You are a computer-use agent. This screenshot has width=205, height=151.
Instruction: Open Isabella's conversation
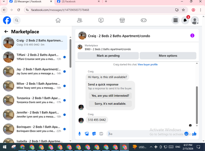click(x=34, y=140)
